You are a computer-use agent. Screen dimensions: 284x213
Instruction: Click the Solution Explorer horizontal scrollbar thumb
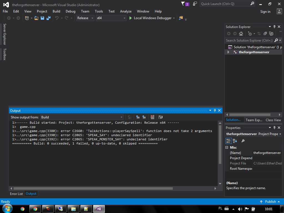[x=250, y=115]
